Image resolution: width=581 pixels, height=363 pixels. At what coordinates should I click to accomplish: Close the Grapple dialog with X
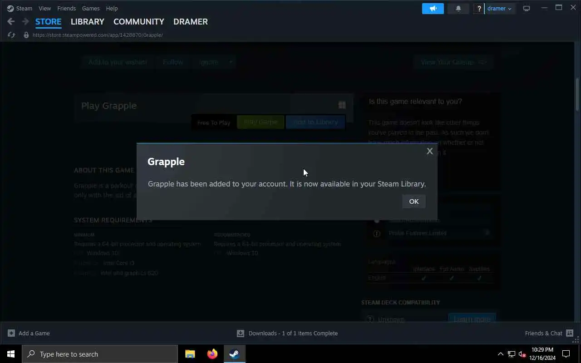click(429, 151)
